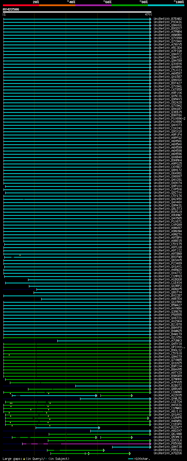The width and height of the screenshot is (187, 461).
Task: Select UniRef100_C5J0I3 label
Action: (x=168, y=70)
